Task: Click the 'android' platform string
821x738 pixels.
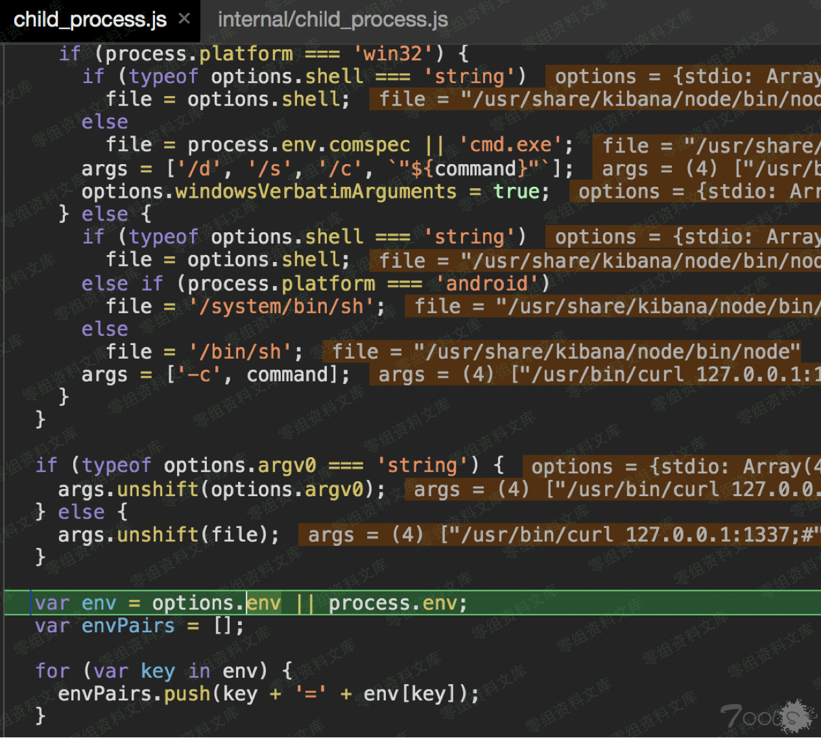Action: click(486, 283)
